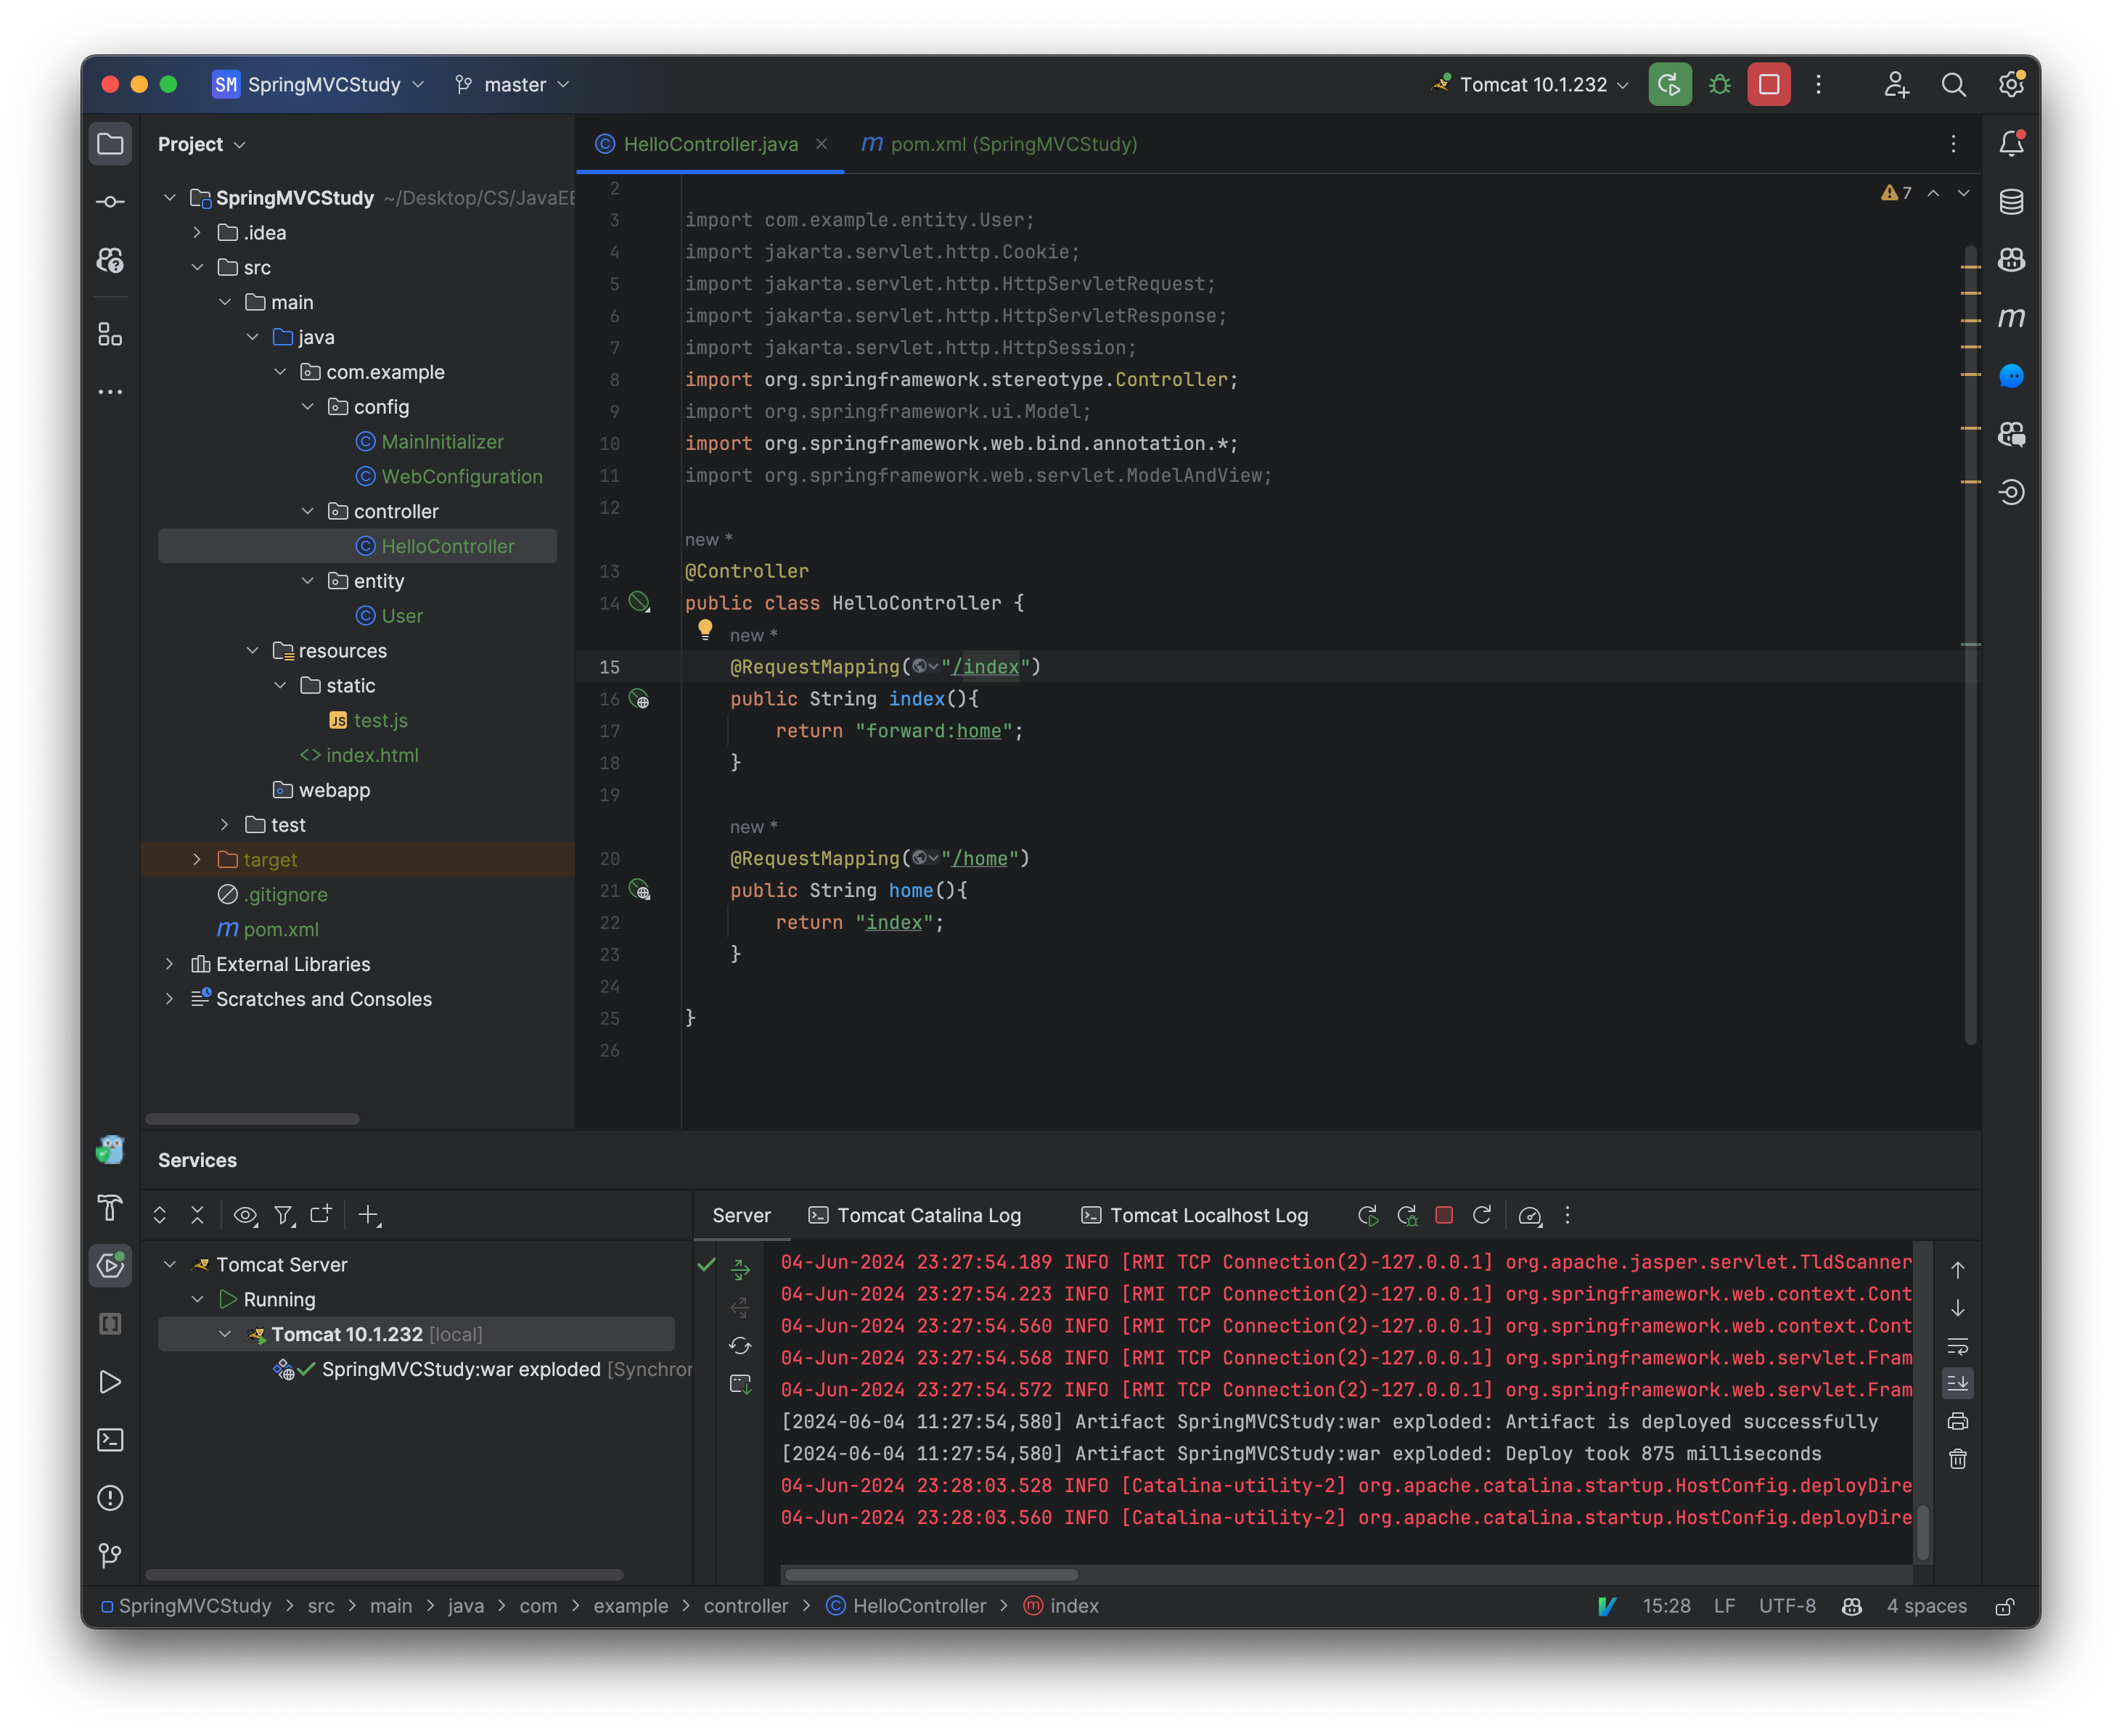Enable scroll-to-end in the console output
The height and width of the screenshot is (1736, 2122).
[1958, 1383]
